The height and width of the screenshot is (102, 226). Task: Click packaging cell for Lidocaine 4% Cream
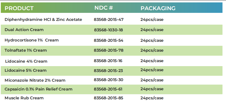click(152, 61)
